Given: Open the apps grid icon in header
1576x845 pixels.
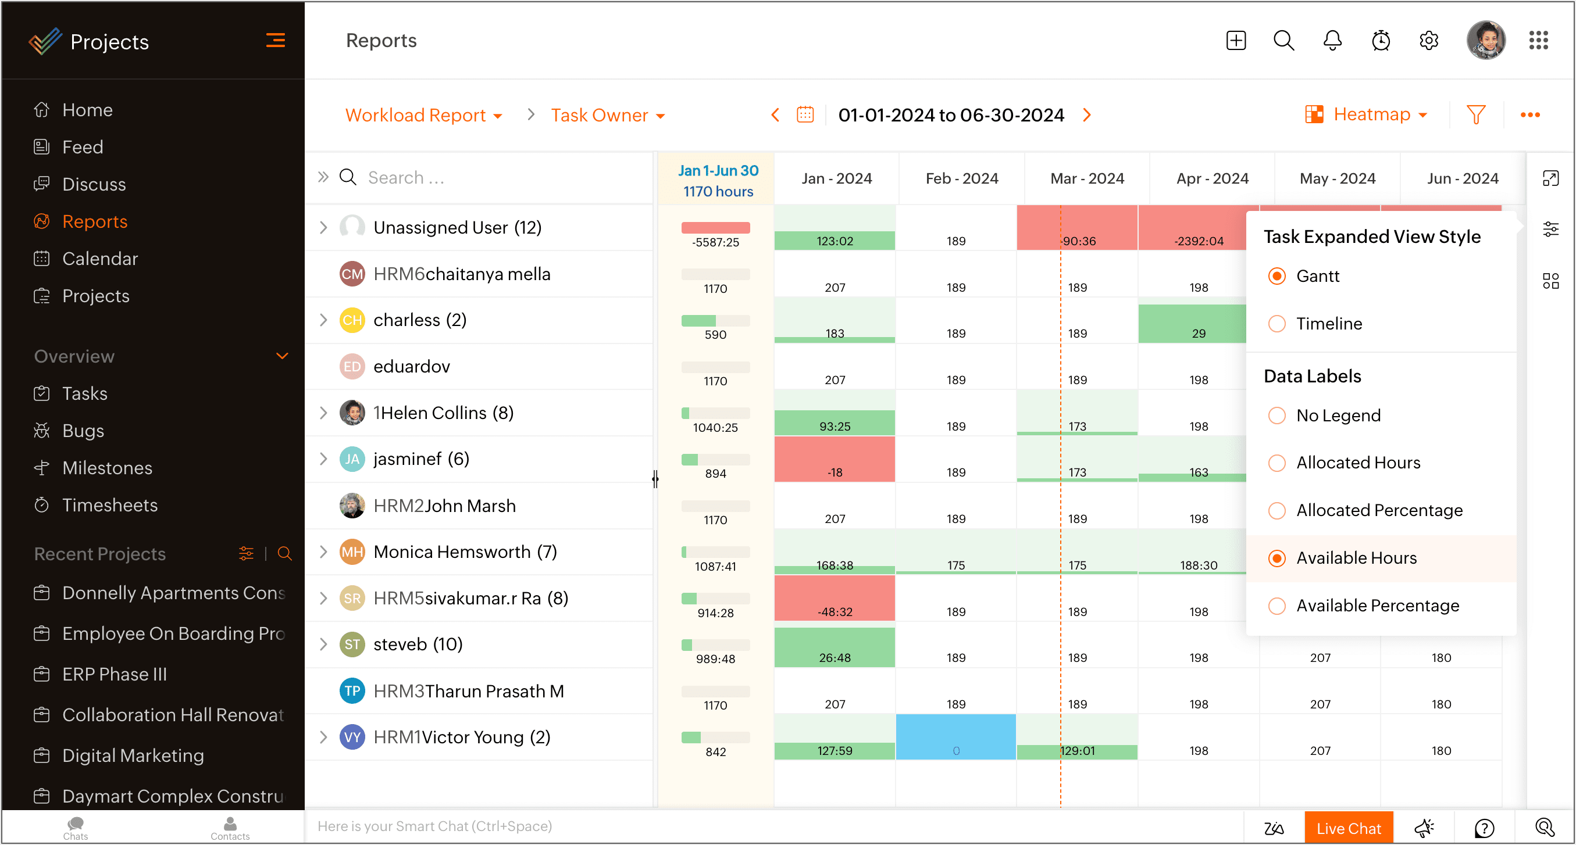Looking at the screenshot, I should 1538,41.
